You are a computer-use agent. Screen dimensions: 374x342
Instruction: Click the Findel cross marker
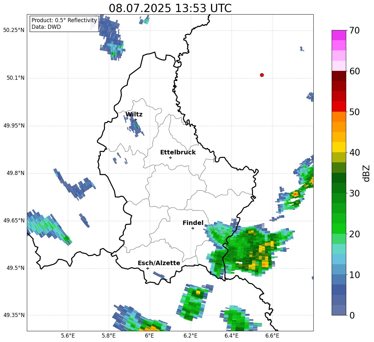(193, 228)
